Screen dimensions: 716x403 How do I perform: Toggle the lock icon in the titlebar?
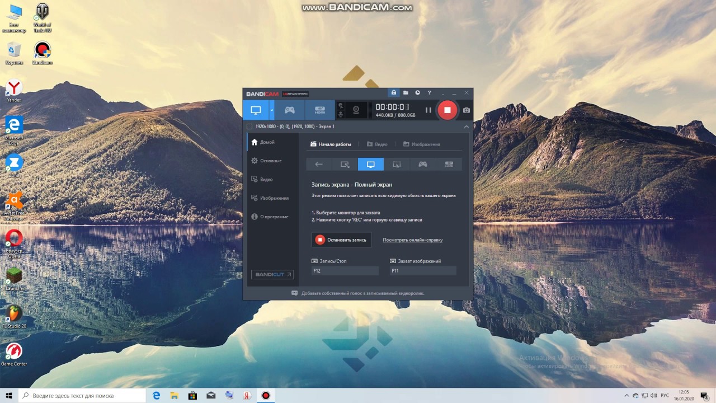[394, 92]
